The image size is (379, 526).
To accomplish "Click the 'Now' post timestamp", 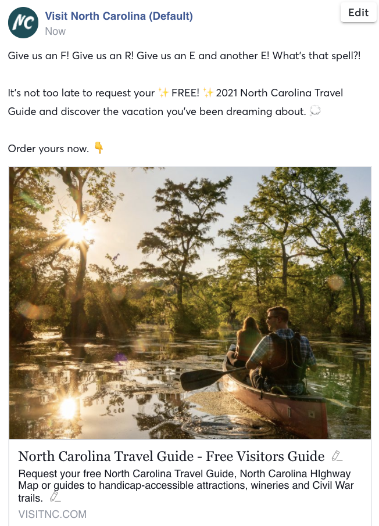I will (x=55, y=31).
